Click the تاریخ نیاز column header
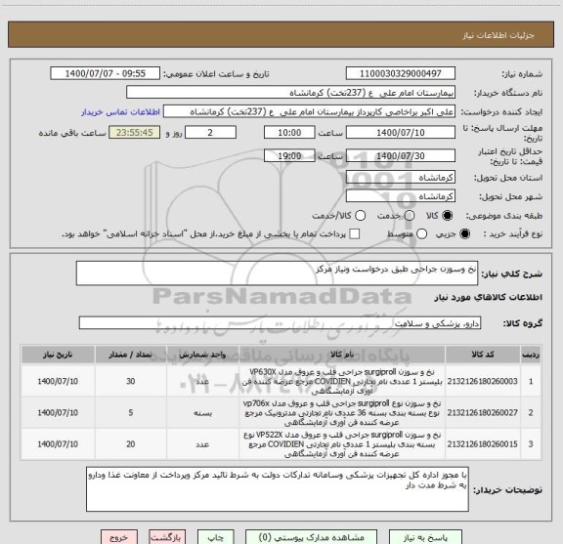The height and width of the screenshot is (544, 563). tap(58, 355)
